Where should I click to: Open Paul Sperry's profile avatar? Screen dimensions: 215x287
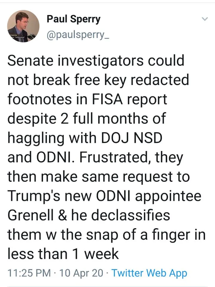pos(23,26)
